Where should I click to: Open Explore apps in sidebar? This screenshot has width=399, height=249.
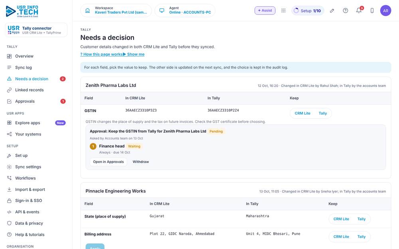tap(36, 123)
